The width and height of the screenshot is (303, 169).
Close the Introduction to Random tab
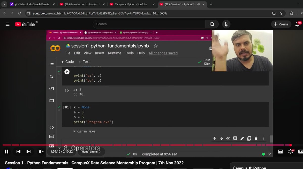tap(104, 4)
